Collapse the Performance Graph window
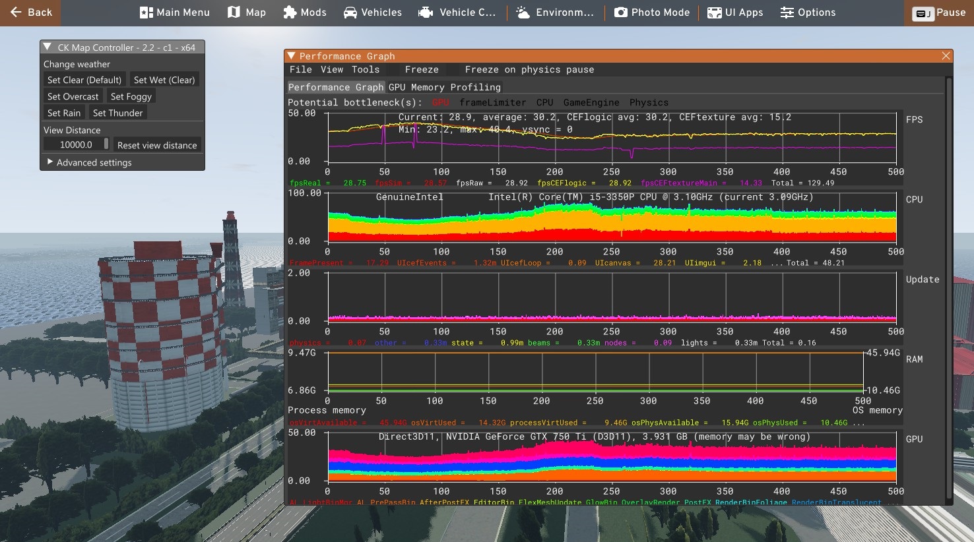The width and height of the screenshot is (974, 542). click(291, 56)
